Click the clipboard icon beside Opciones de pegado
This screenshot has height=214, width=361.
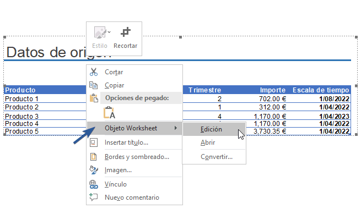click(x=94, y=98)
